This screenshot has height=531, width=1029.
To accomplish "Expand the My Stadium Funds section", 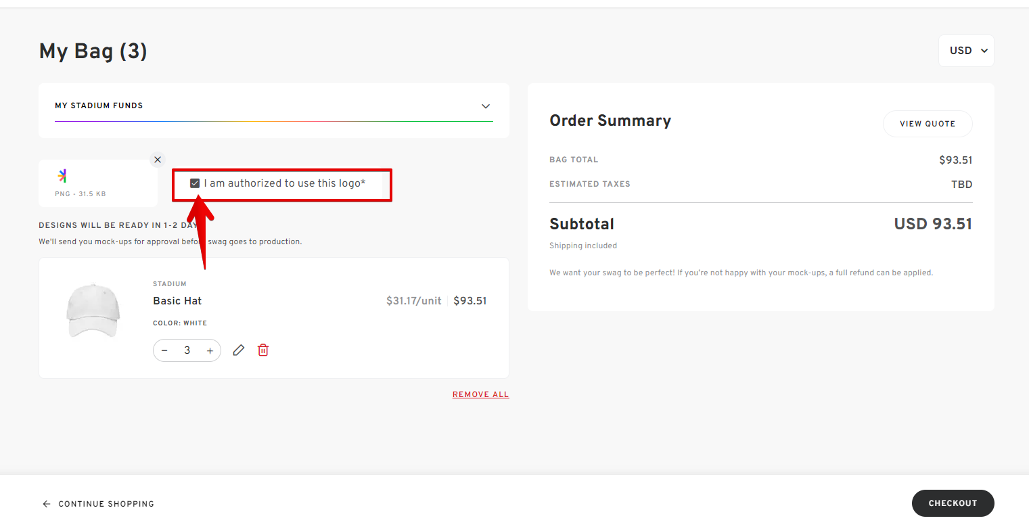I will tap(485, 106).
